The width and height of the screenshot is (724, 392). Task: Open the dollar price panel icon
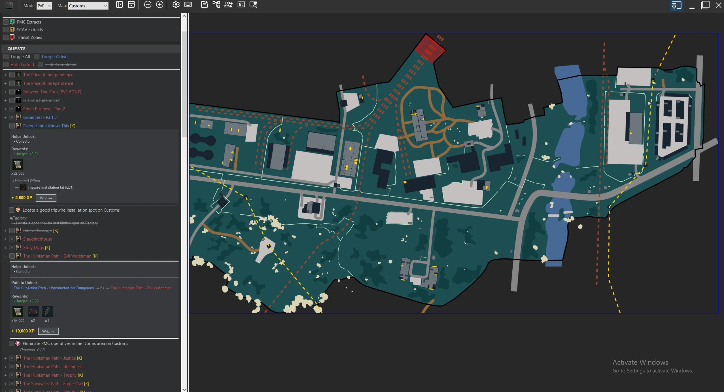241,5
